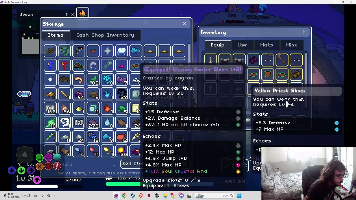Choose the yellow gem item in Storage

(x=79, y=109)
